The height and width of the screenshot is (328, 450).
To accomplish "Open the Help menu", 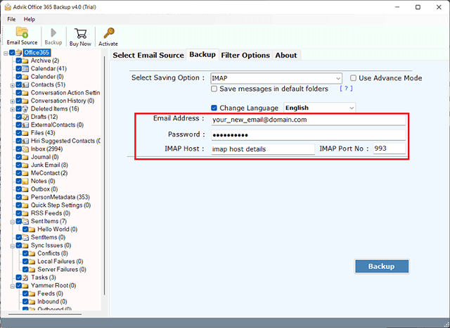I will tap(30, 19).
